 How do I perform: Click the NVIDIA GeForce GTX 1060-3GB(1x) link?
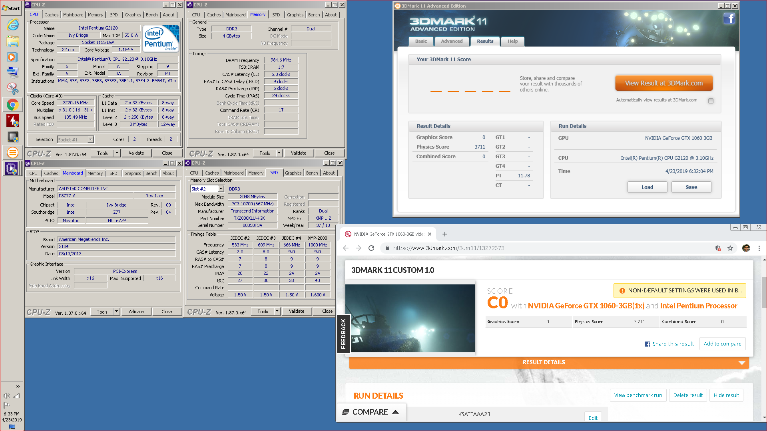(x=586, y=306)
